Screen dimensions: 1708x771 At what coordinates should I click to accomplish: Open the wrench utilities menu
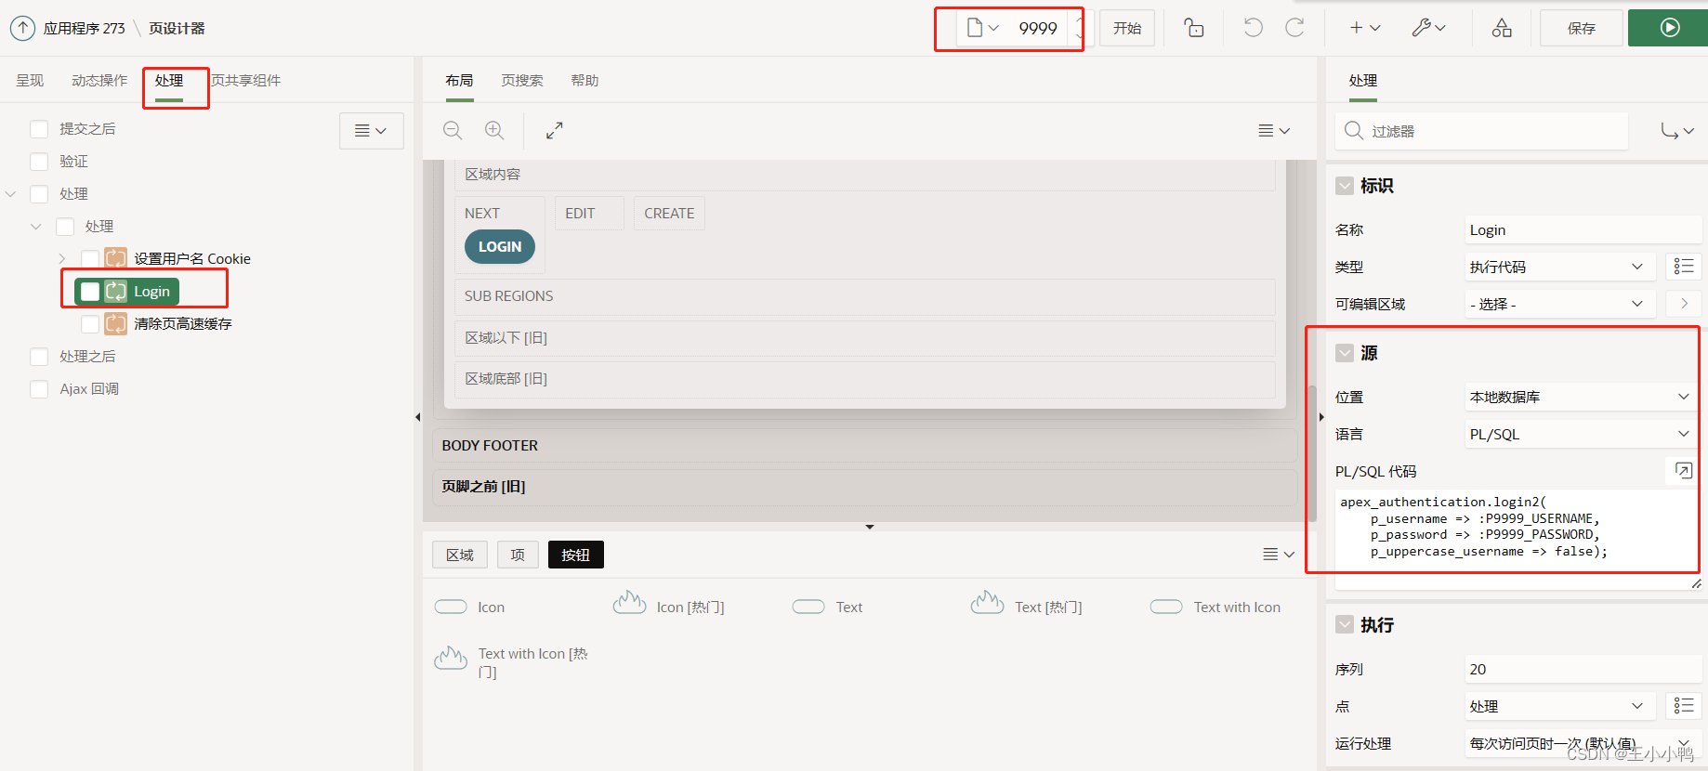pyautogui.click(x=1428, y=28)
